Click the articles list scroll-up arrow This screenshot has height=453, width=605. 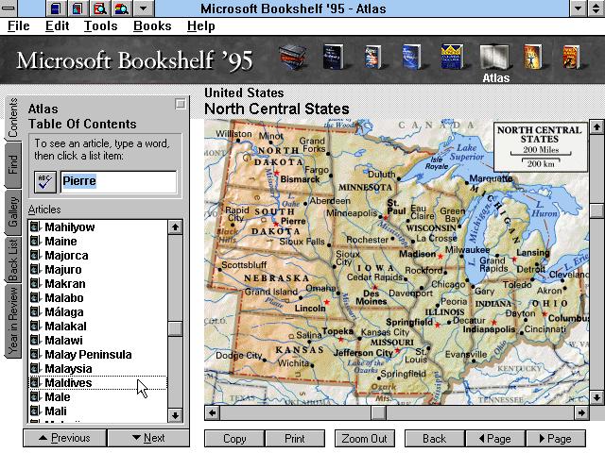pos(175,227)
